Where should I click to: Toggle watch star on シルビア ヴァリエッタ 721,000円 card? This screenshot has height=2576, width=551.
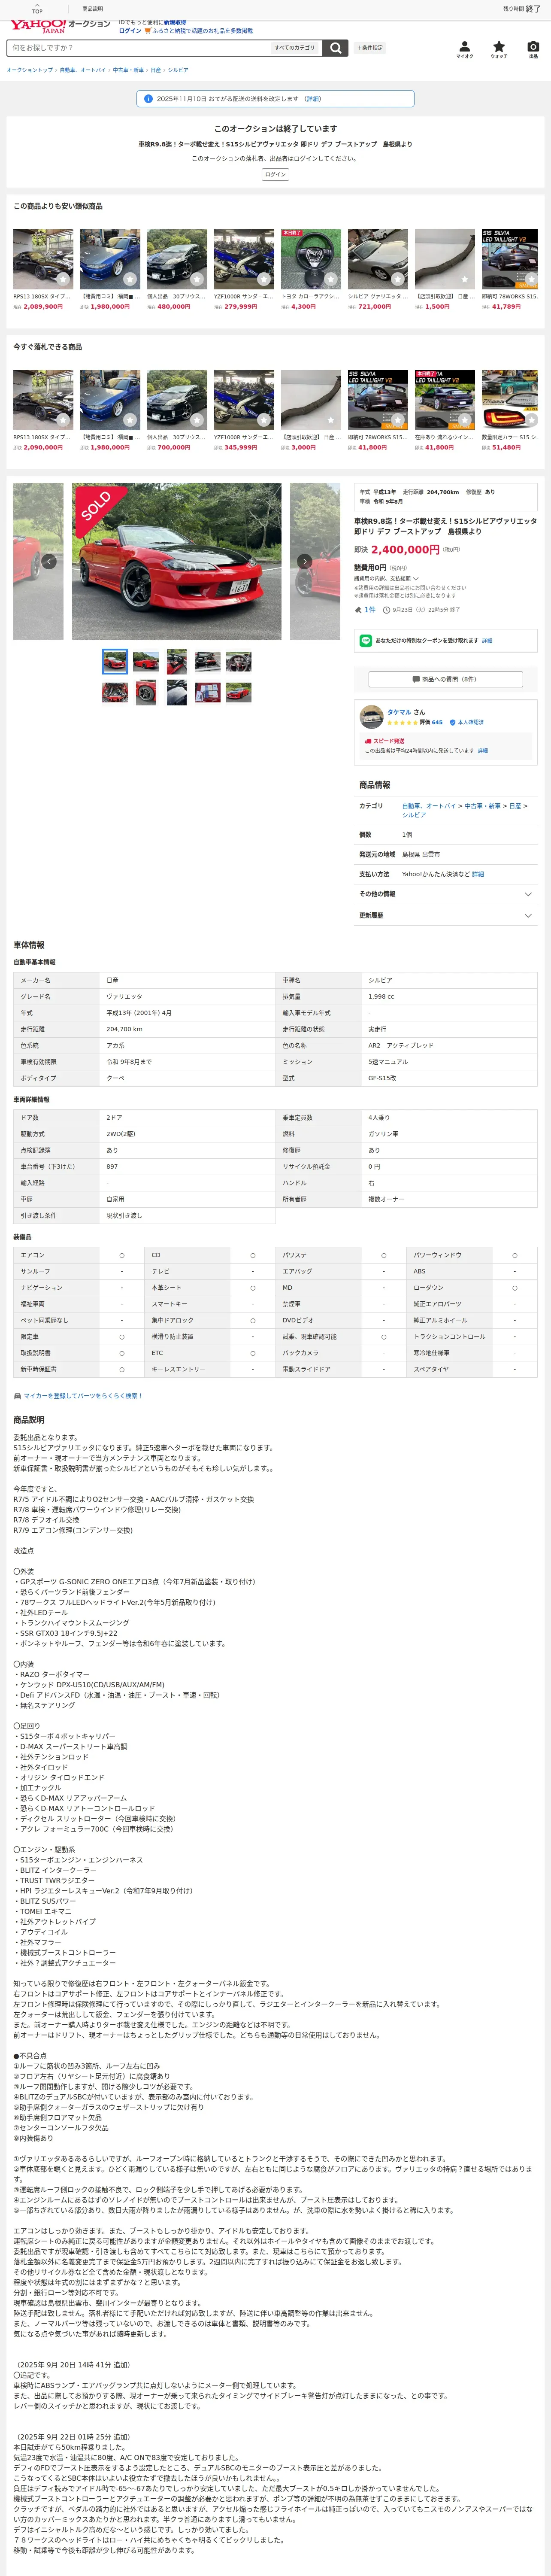coord(398,279)
